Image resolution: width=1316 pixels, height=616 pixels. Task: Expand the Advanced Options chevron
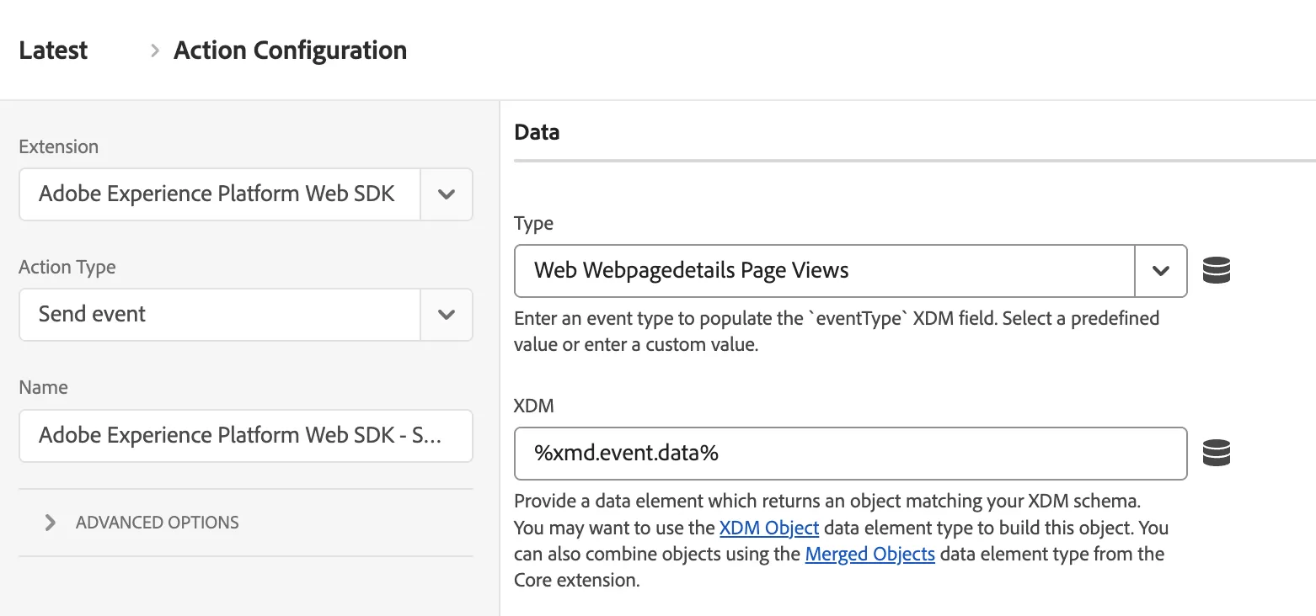tap(51, 523)
